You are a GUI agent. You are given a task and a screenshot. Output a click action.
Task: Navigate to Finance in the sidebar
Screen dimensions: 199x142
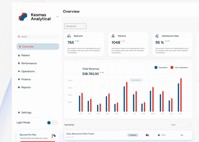tap(26, 79)
